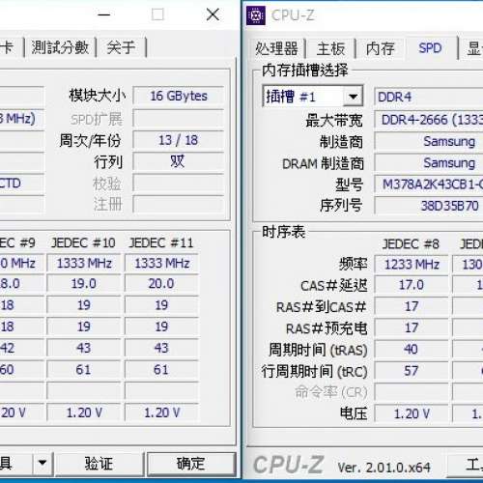The width and height of the screenshot is (483, 483).
Task: Click the 时序表 group label
Action: click(283, 232)
